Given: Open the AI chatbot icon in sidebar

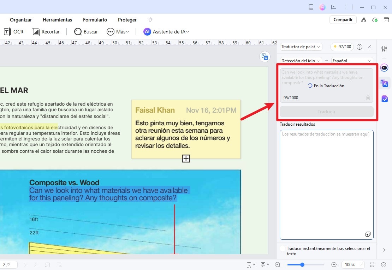Looking at the screenshot, I should [x=384, y=68].
